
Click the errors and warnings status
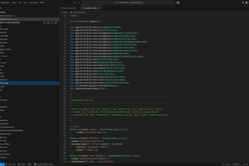[22, 164]
